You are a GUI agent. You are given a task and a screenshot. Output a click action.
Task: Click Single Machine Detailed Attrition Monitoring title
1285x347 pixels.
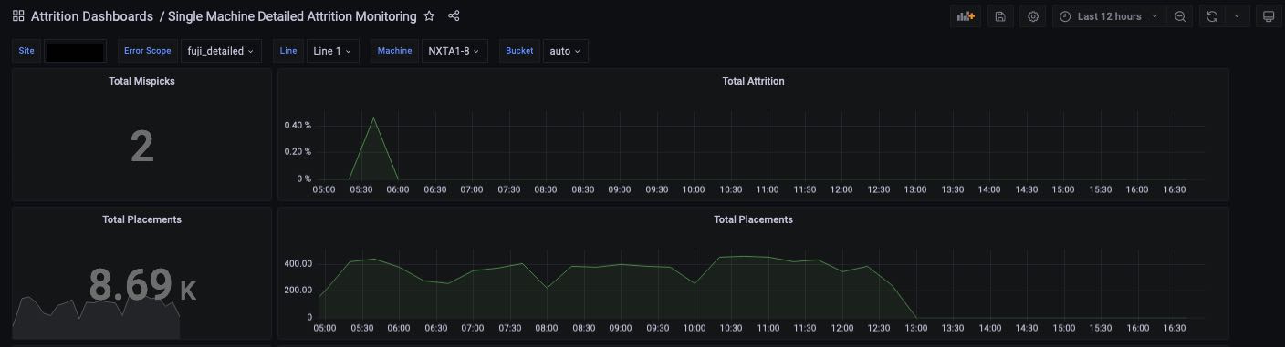click(x=292, y=16)
